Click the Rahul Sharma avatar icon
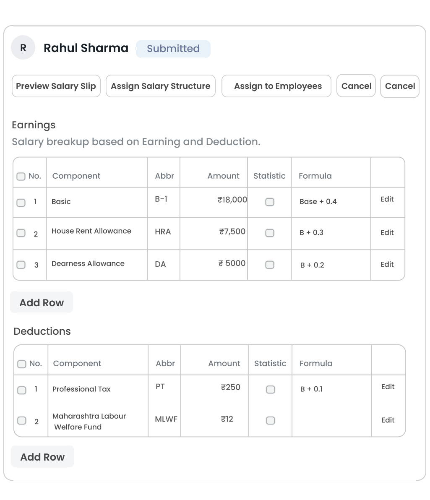Image resolution: width=430 pixels, height=500 pixels. (23, 48)
